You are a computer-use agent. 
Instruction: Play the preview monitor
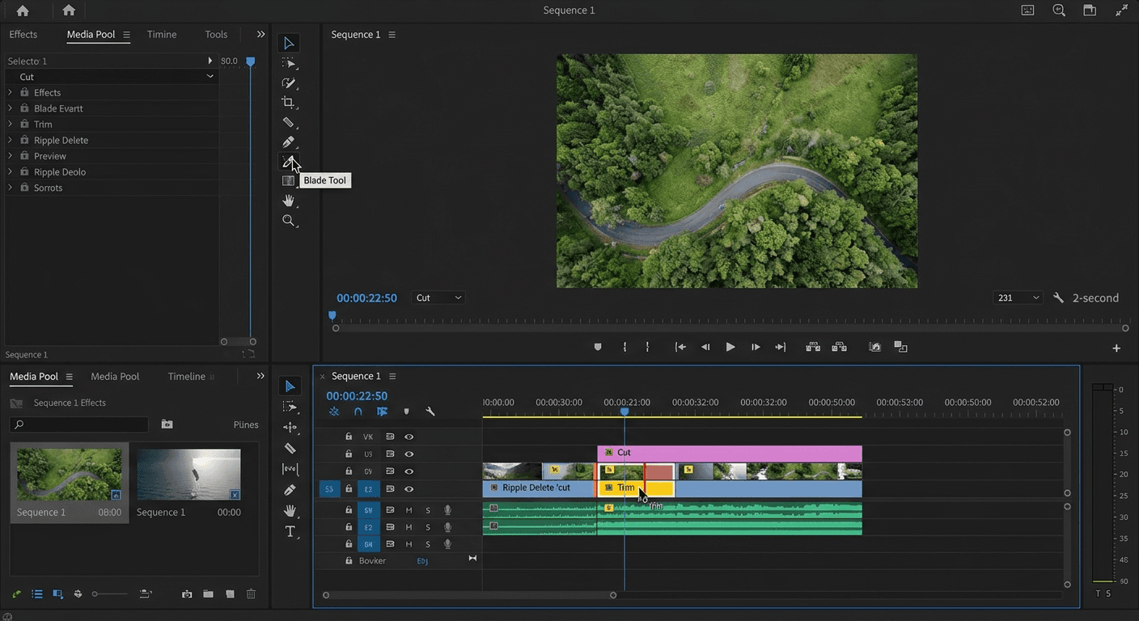(x=730, y=347)
